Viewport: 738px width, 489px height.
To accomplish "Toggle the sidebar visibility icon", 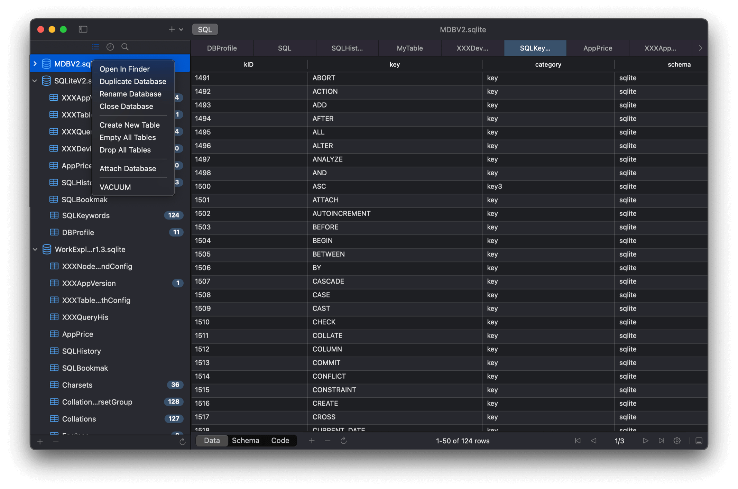I will point(83,29).
